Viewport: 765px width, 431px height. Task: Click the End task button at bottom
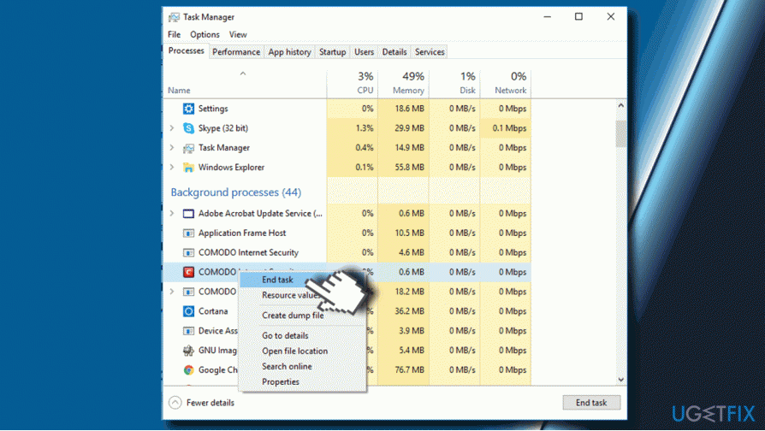click(591, 403)
